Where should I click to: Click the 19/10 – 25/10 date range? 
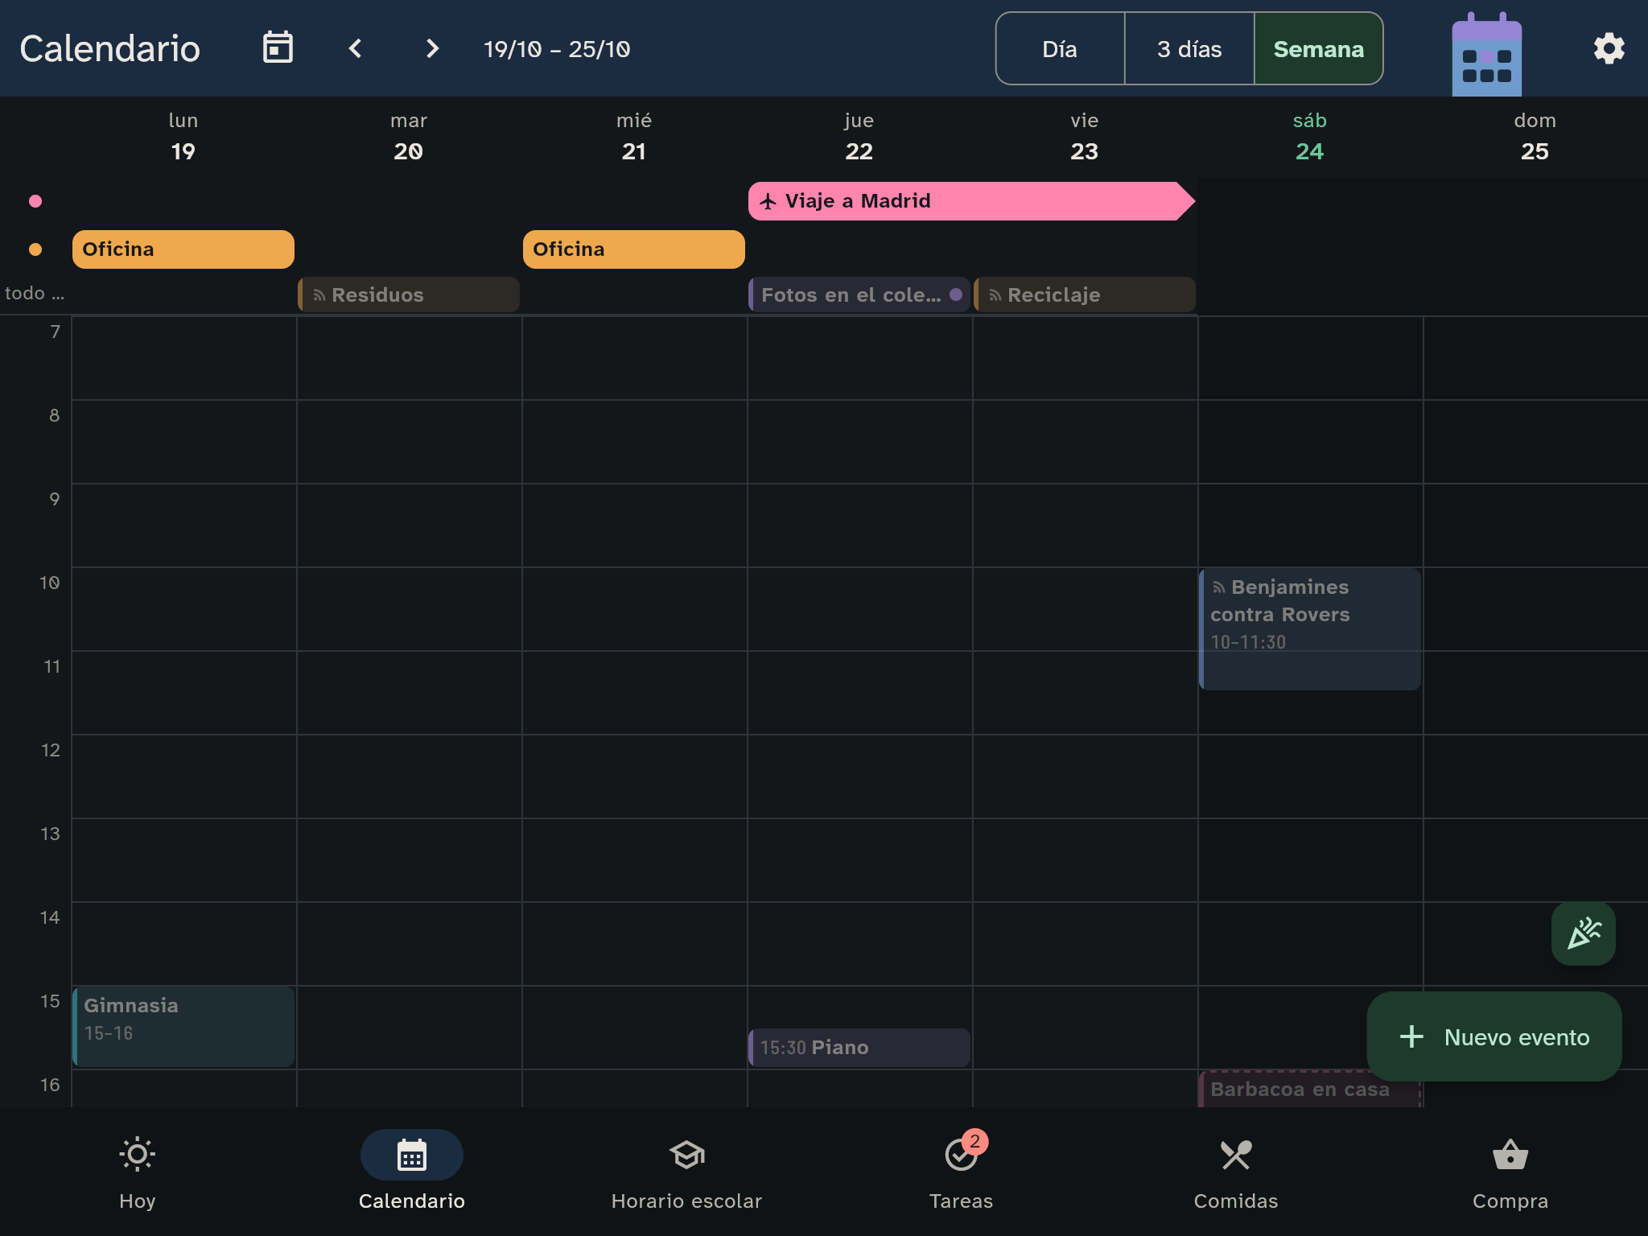tap(557, 49)
